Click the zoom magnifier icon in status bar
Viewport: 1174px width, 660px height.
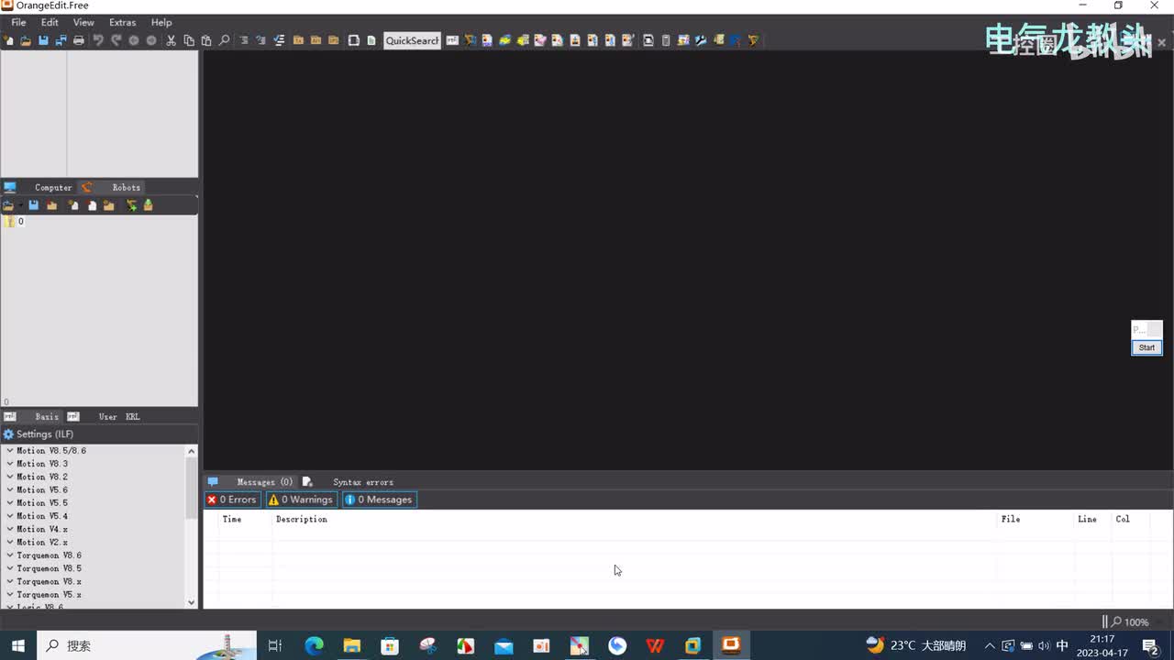click(1116, 621)
